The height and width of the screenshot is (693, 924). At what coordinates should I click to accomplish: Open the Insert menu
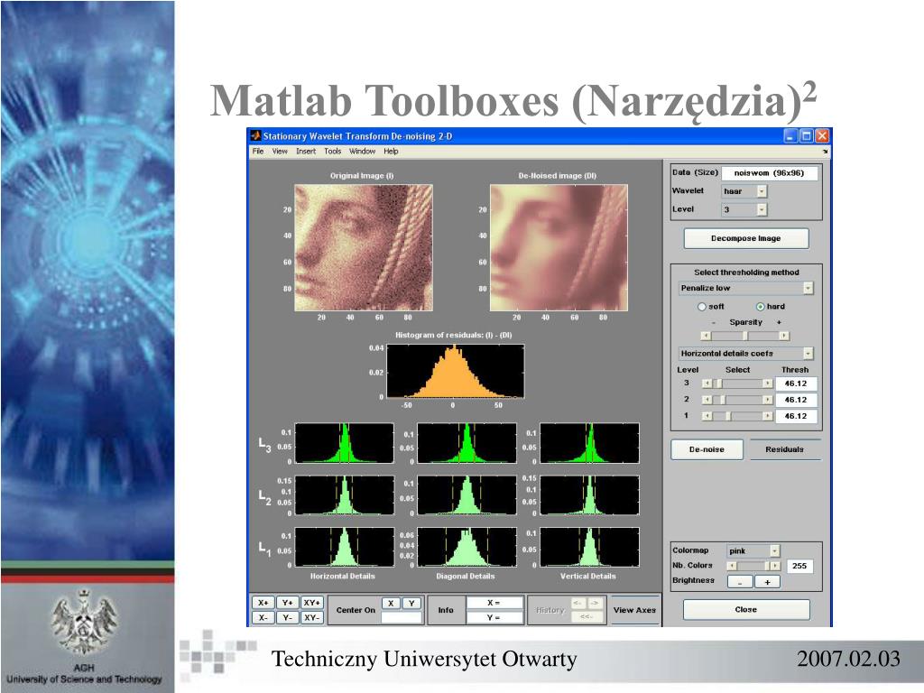tap(306, 152)
